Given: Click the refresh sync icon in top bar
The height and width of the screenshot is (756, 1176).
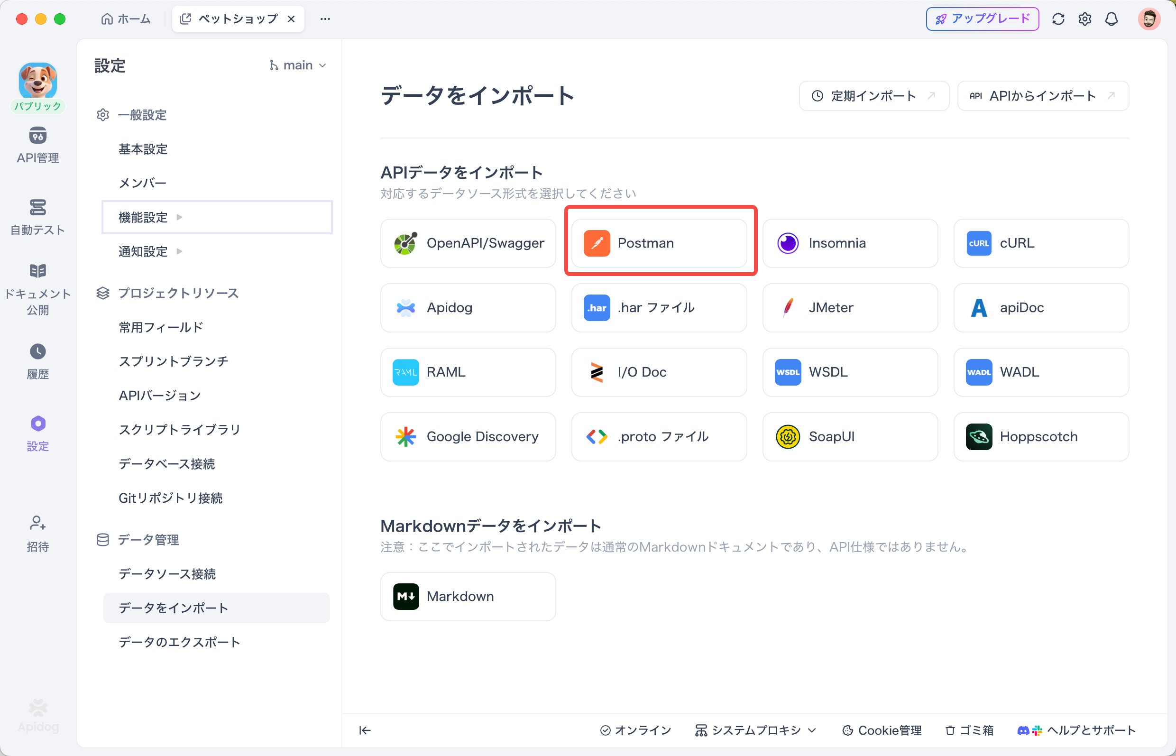Looking at the screenshot, I should point(1058,19).
